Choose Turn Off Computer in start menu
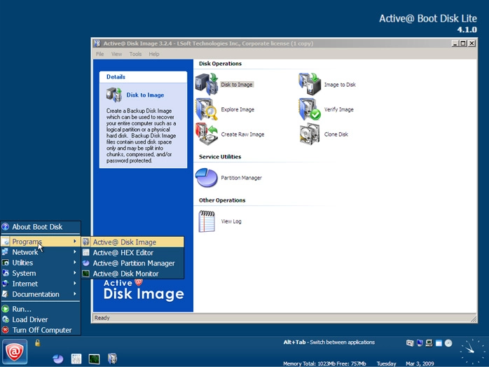 coord(41,330)
